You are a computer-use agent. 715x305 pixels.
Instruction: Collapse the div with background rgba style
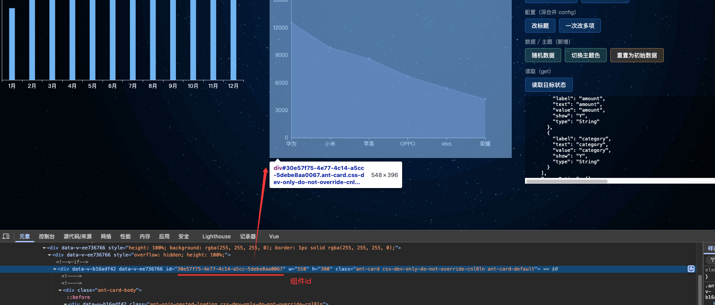(44, 248)
